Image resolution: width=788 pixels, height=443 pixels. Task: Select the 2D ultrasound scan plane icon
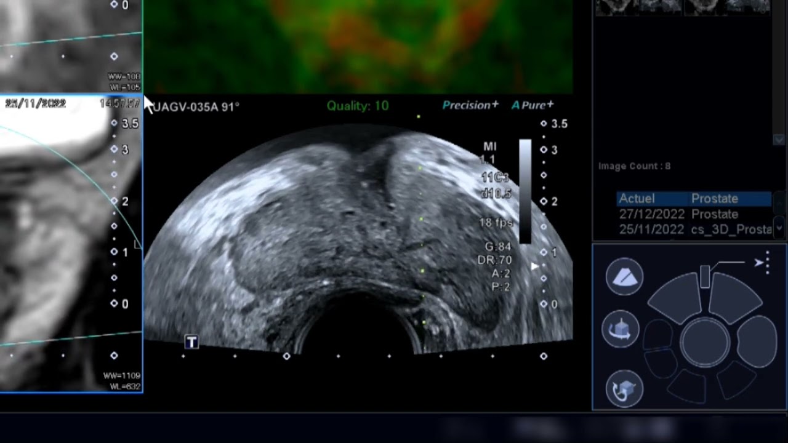tap(624, 277)
